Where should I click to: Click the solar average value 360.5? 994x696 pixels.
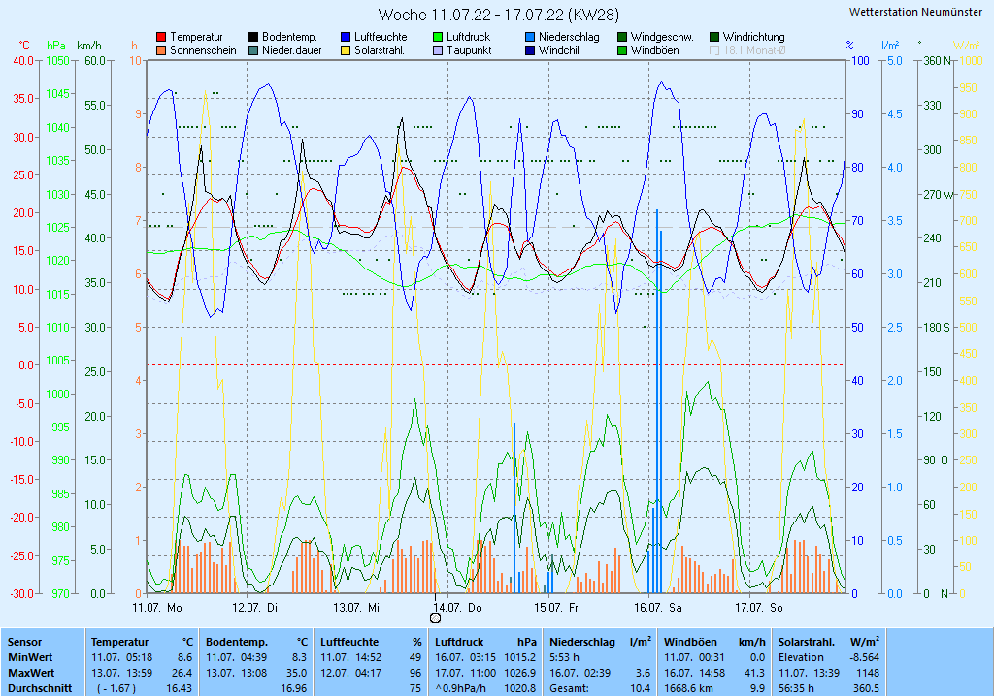(x=867, y=688)
